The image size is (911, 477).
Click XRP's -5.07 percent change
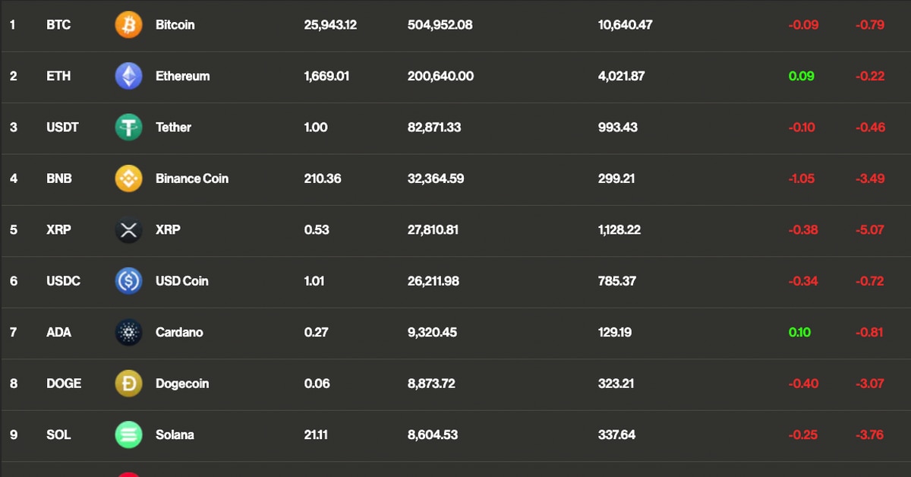[x=869, y=229]
